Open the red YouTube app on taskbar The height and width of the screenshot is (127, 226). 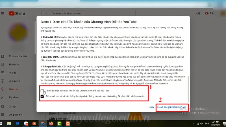coord(34,124)
